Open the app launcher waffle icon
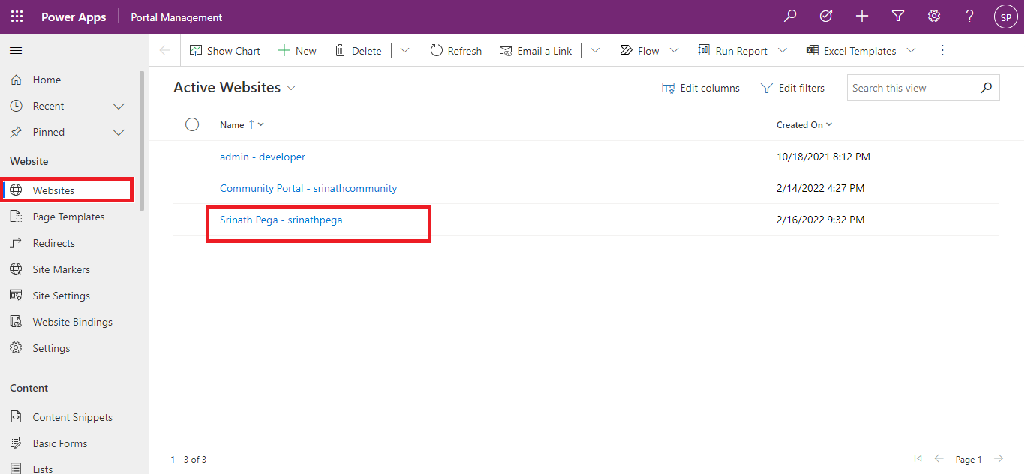Viewport: 1025px width, 474px height. [x=17, y=16]
